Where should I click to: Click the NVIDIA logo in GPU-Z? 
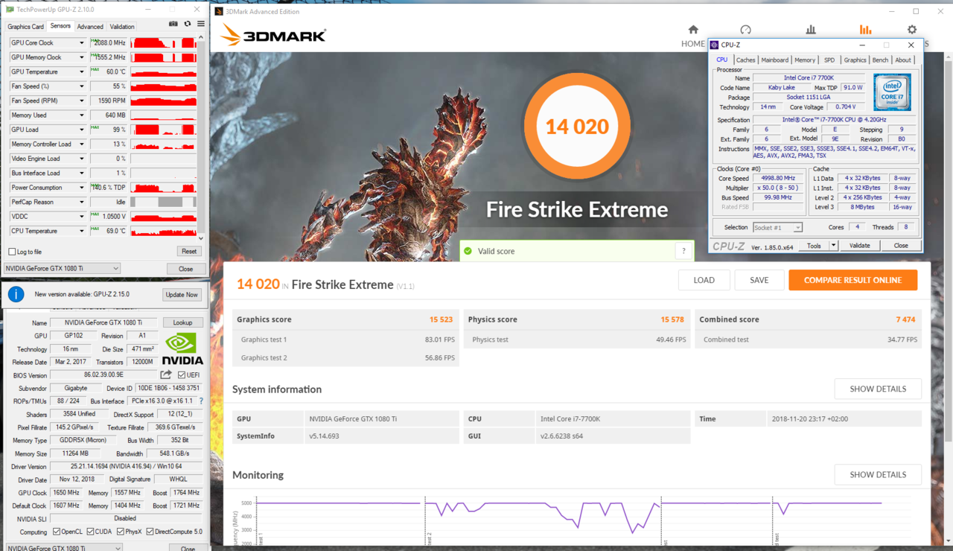(183, 350)
